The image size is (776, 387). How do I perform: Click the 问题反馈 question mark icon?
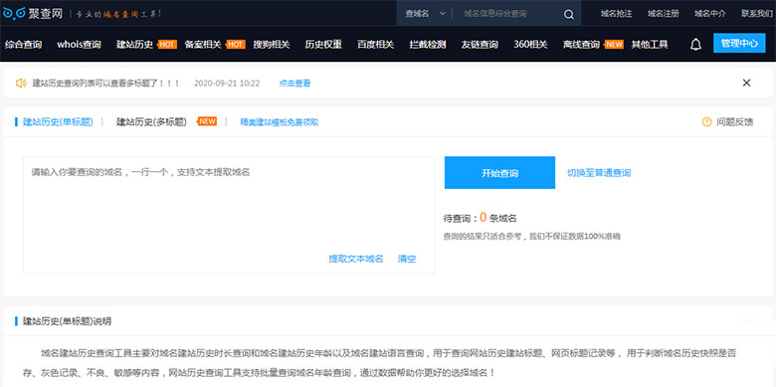(x=706, y=121)
